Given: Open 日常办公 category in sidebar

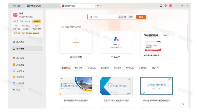Looking at the screenshot, I should 20,71.
